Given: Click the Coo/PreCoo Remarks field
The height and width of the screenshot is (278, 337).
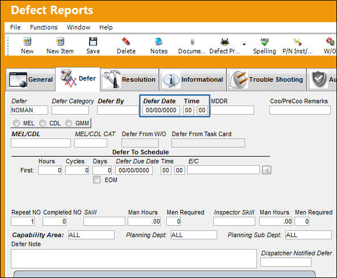Looking at the screenshot, I should click(x=300, y=110).
